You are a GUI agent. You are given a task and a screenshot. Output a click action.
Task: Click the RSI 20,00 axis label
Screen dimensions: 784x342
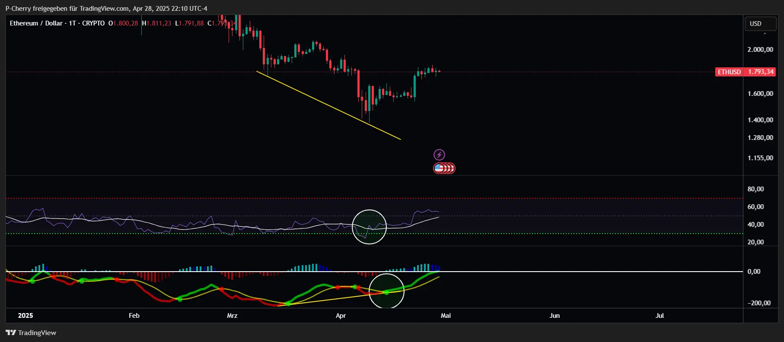coord(755,242)
